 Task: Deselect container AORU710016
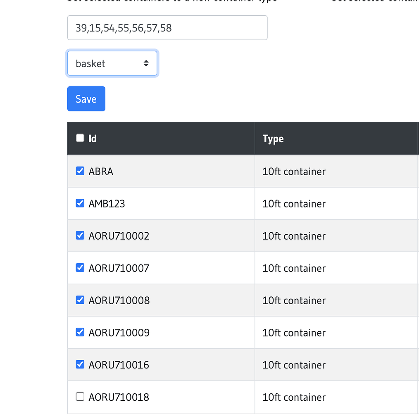coord(79,364)
